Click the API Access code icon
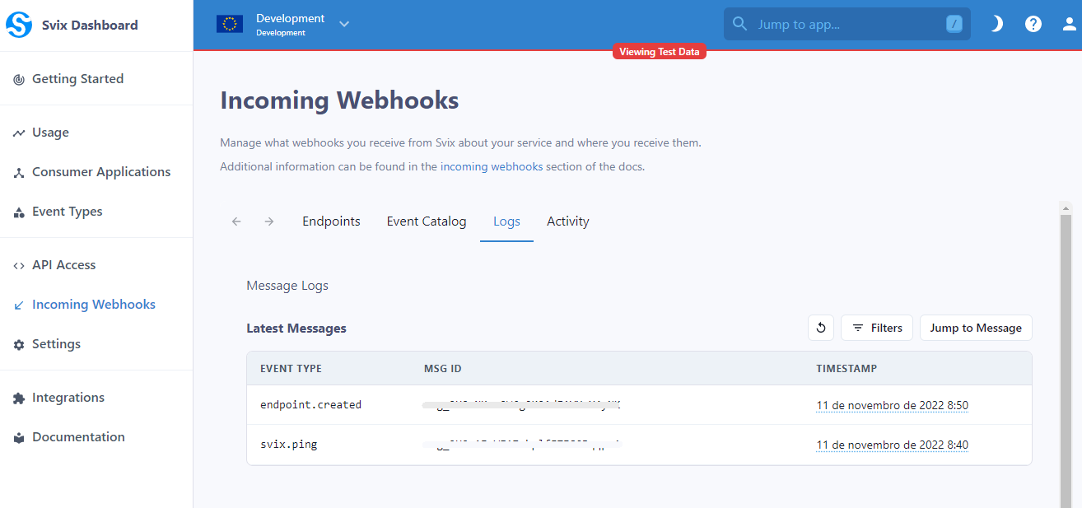Image resolution: width=1082 pixels, height=508 pixels. coord(17,264)
